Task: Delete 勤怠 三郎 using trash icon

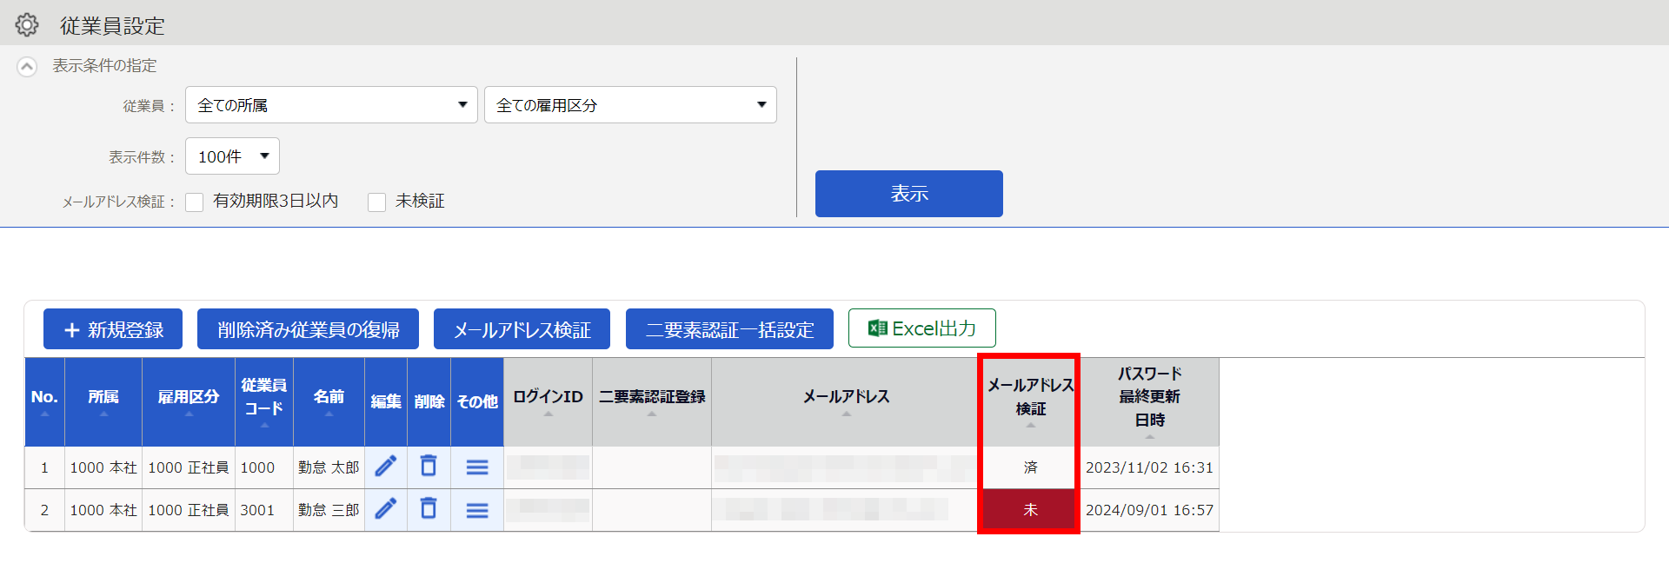Action: pyautogui.click(x=429, y=507)
